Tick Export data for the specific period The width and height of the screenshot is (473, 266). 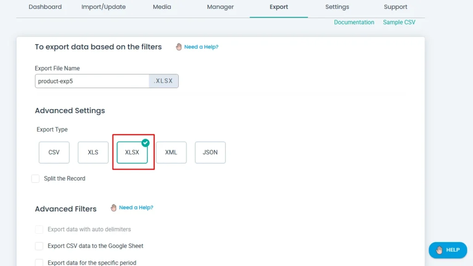coord(39,262)
